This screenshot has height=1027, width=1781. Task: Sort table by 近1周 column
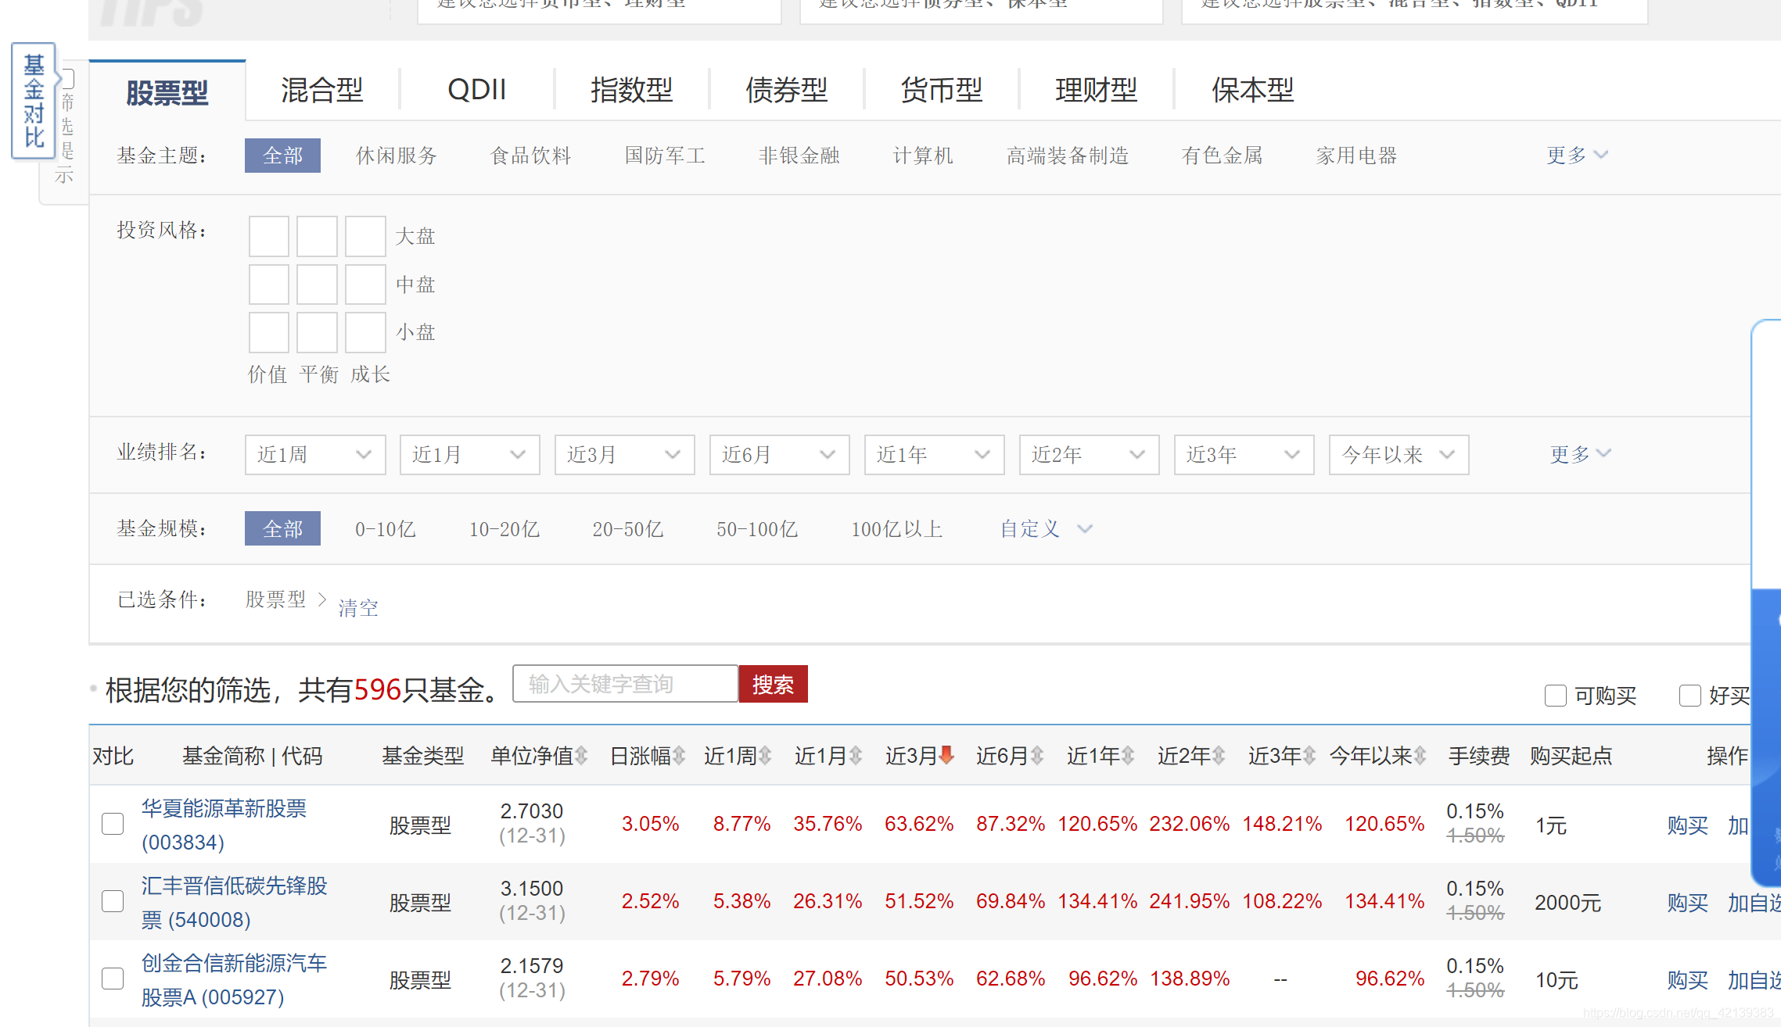coord(738,756)
